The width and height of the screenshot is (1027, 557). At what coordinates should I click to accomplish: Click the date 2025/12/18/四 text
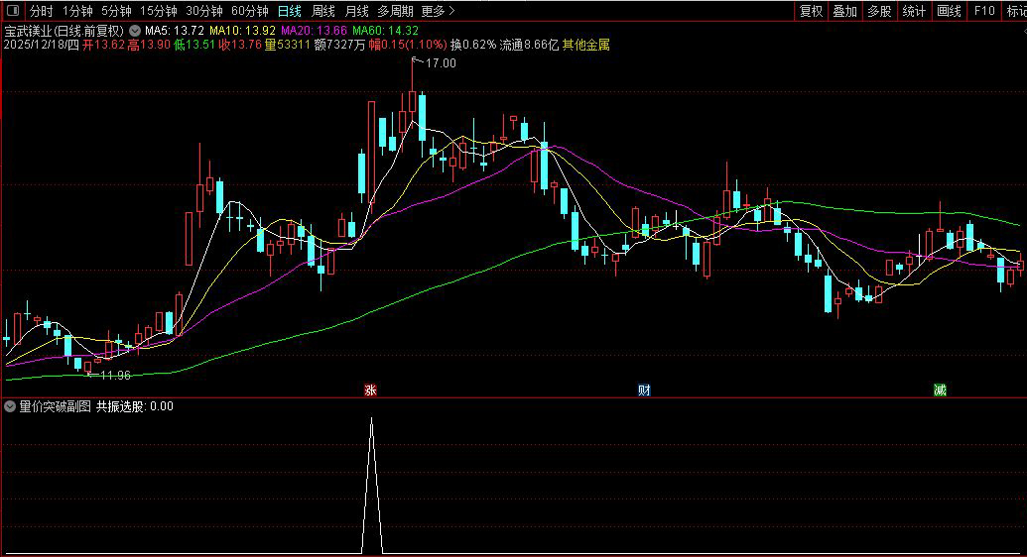(x=42, y=46)
